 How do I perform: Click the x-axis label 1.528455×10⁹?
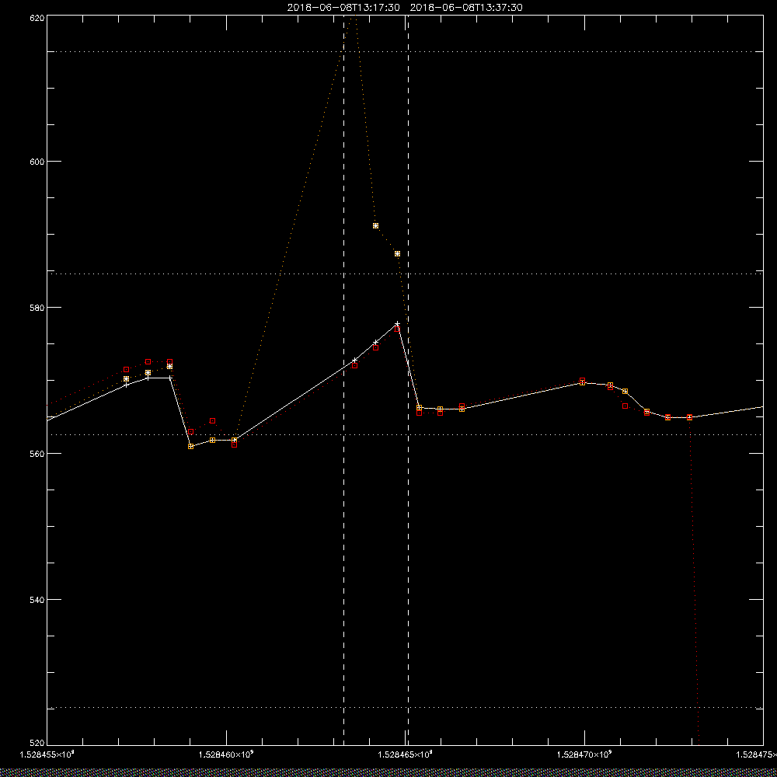pos(47,754)
